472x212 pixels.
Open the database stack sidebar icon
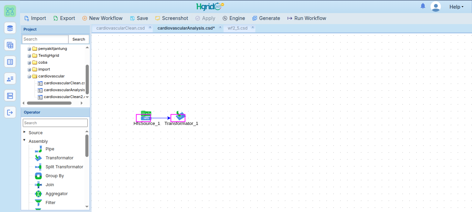tap(10, 28)
